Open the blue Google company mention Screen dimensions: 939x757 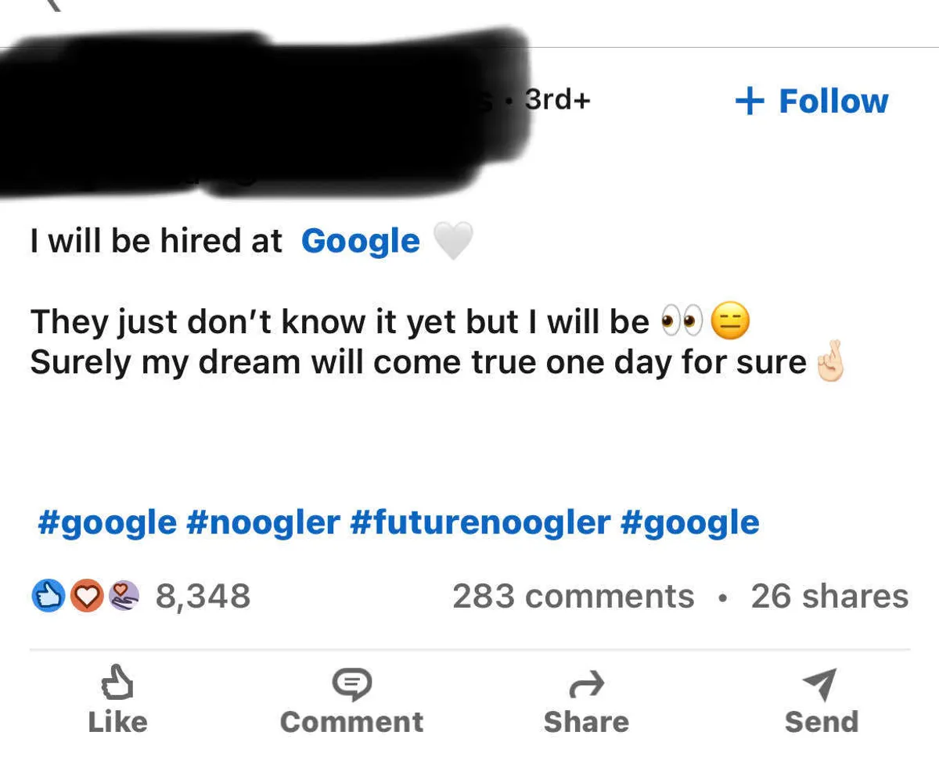(x=361, y=242)
